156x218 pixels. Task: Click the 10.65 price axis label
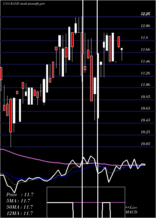pos(145,108)
